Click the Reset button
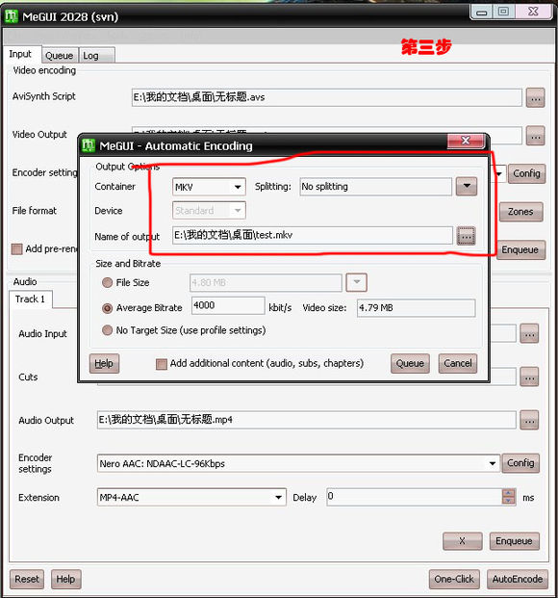The width and height of the screenshot is (558, 598). pyautogui.click(x=27, y=579)
